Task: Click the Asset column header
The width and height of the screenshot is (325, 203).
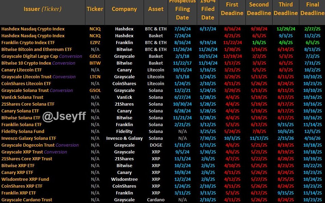Action: tap(156, 9)
